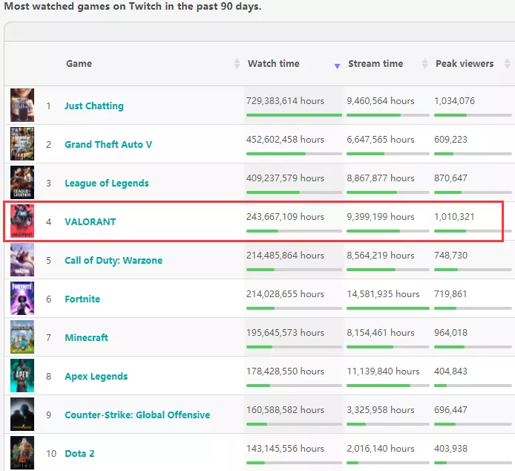
Task: Open the VALORANT cover thumbnail
Action: click(22, 221)
